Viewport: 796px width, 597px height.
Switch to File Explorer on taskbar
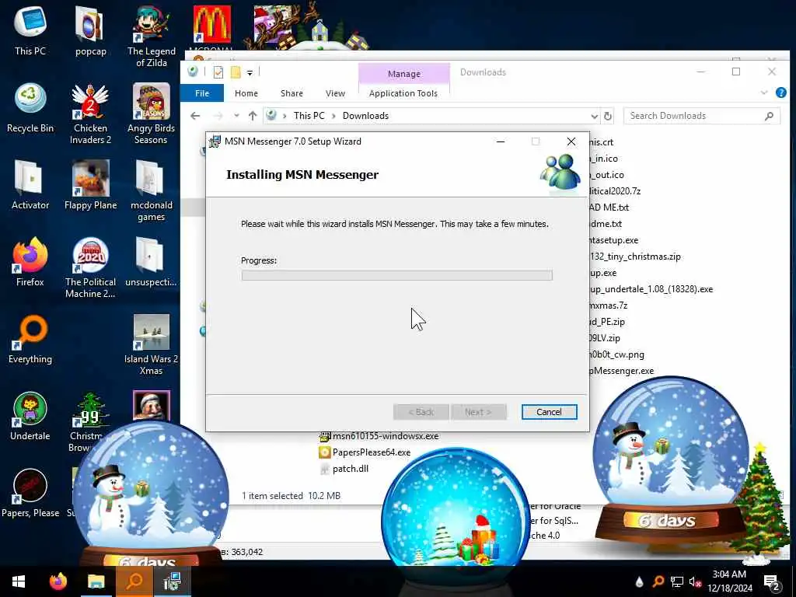point(96,581)
